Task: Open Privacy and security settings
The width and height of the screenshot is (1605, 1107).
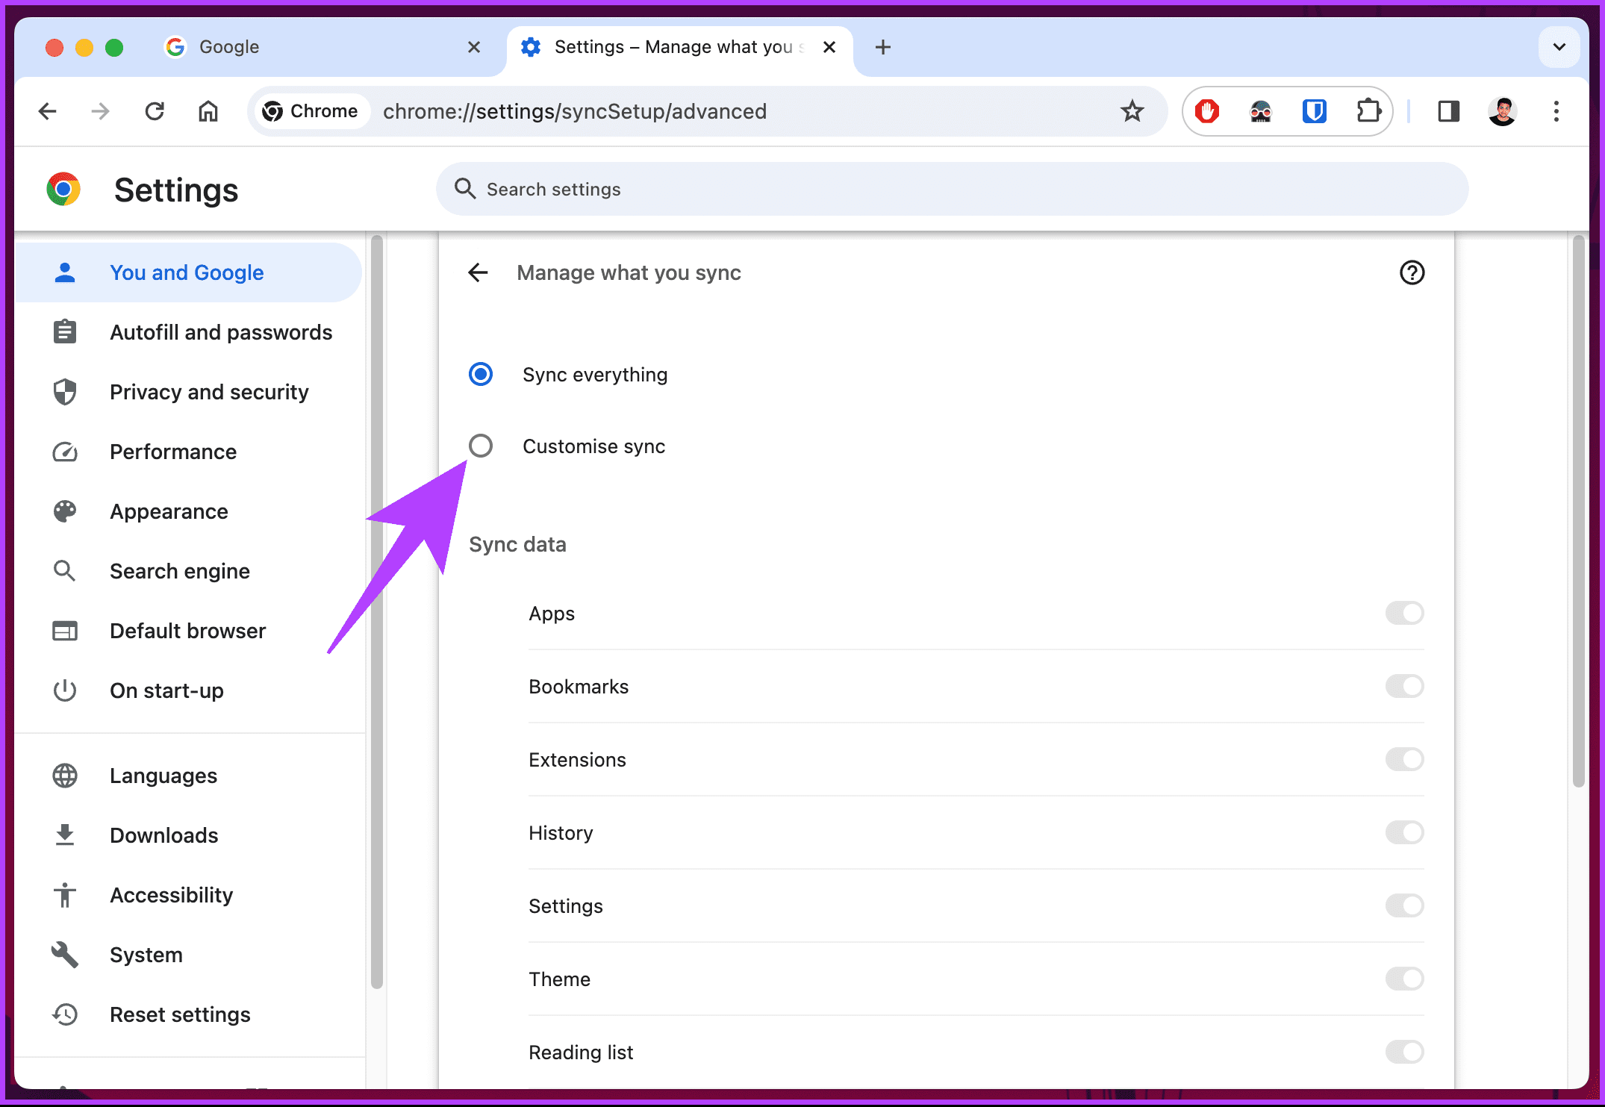Action: click(x=210, y=391)
